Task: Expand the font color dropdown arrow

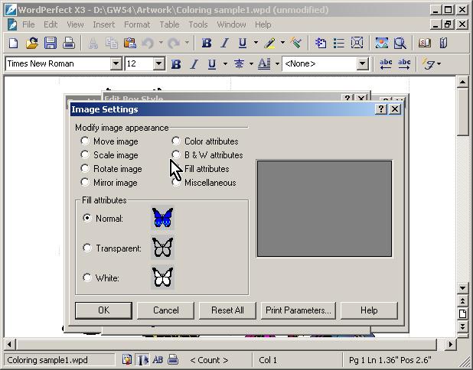Action: point(277,64)
